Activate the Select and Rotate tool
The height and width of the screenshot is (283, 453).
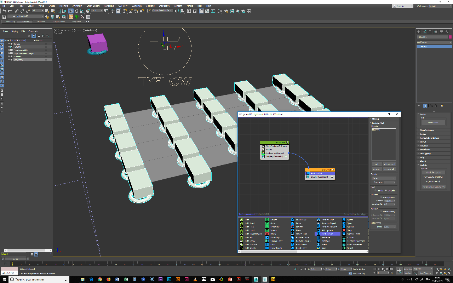coord(76,11)
